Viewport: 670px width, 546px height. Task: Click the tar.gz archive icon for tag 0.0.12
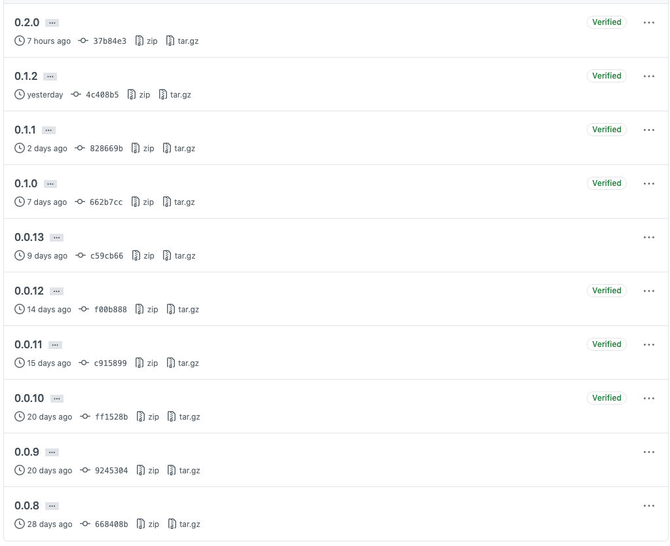[x=170, y=309]
